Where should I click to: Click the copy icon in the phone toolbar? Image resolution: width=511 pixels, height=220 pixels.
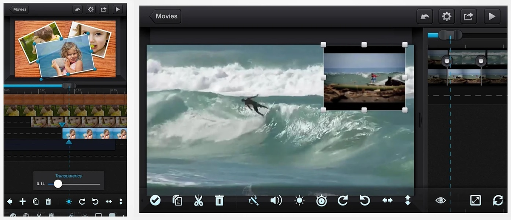[36, 201]
